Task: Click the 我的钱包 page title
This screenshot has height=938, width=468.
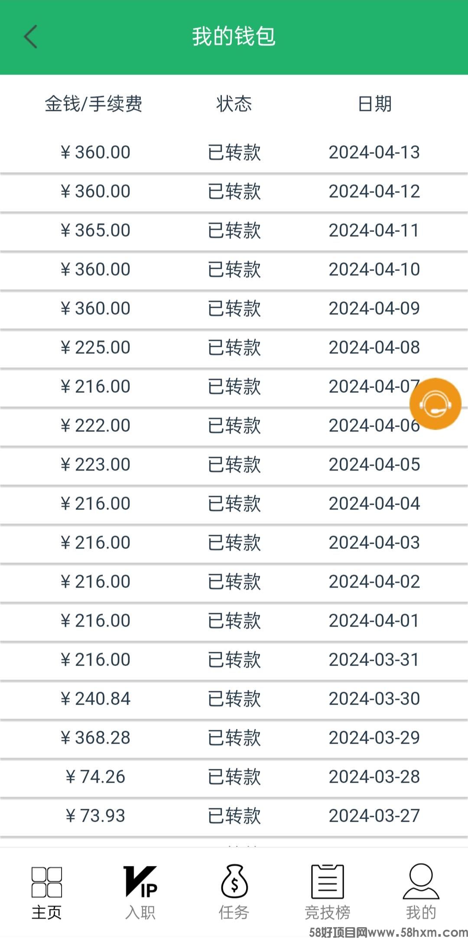Action: (x=234, y=36)
